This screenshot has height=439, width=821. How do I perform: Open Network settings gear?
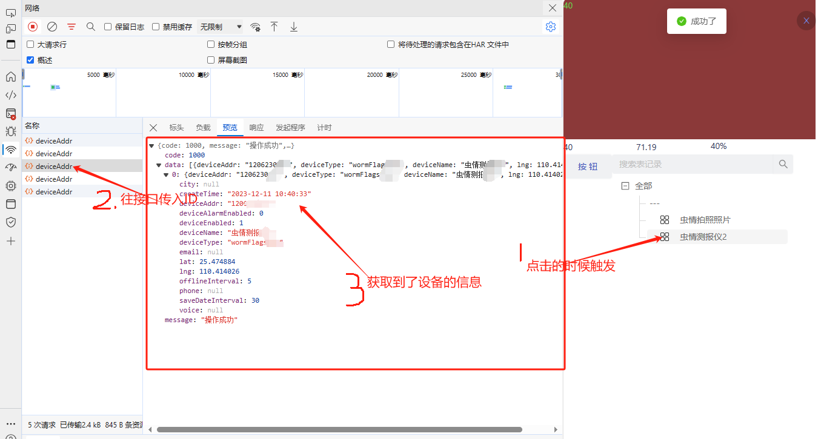551,27
